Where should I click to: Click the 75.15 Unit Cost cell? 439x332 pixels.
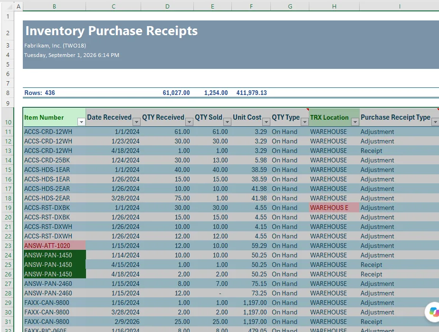pos(251,284)
